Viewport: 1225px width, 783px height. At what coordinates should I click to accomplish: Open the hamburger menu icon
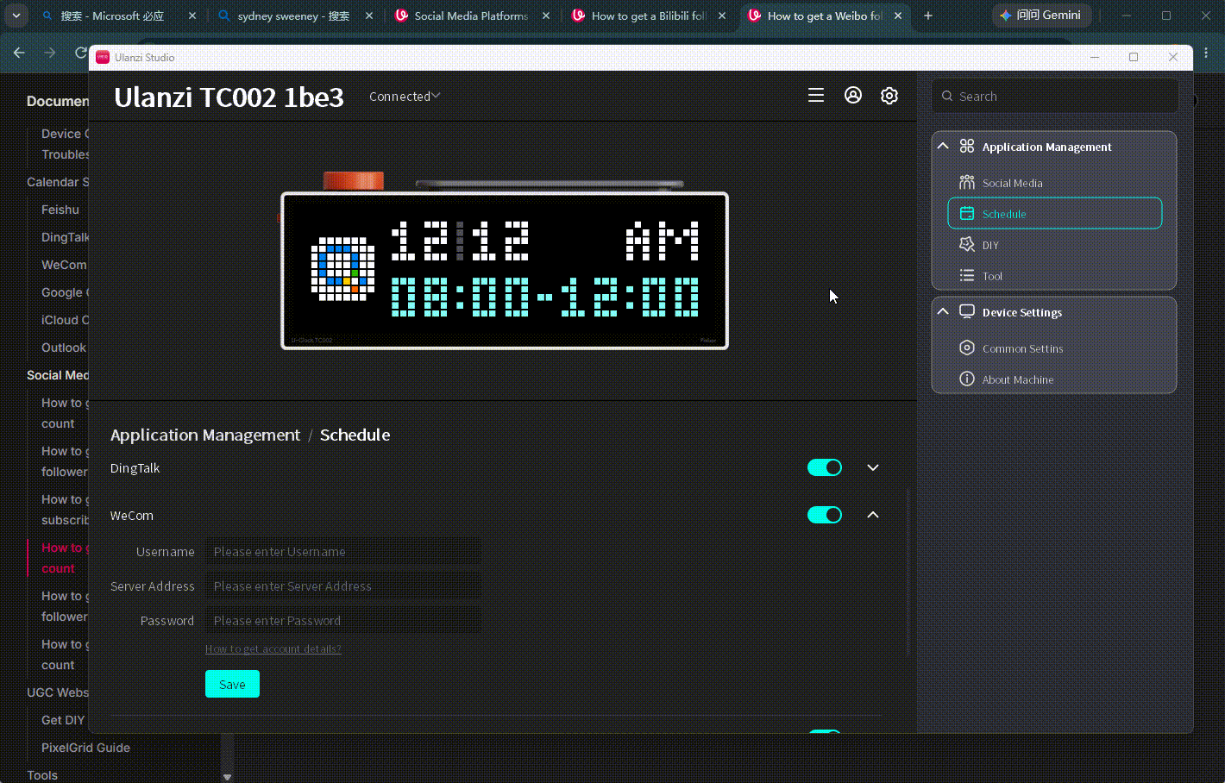815,96
